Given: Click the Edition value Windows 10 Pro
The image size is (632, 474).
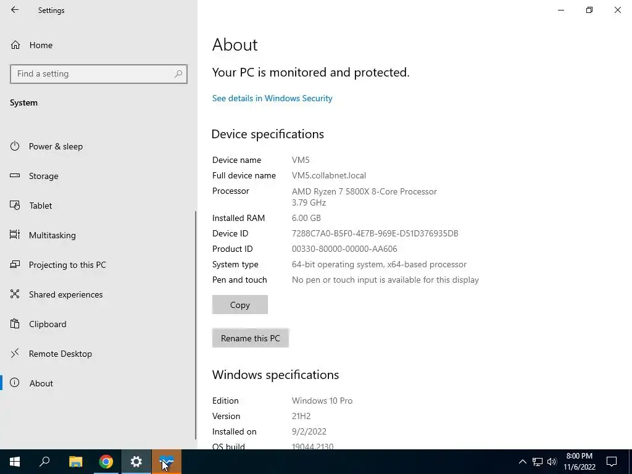Looking at the screenshot, I should (x=322, y=401).
